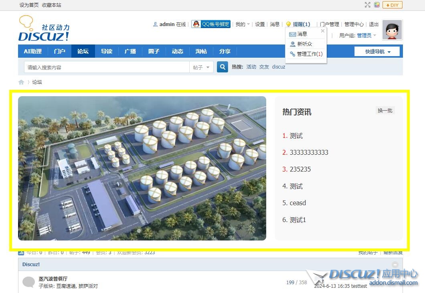
Task: Open sub-forum 豆腐速递
Action: 66,286
